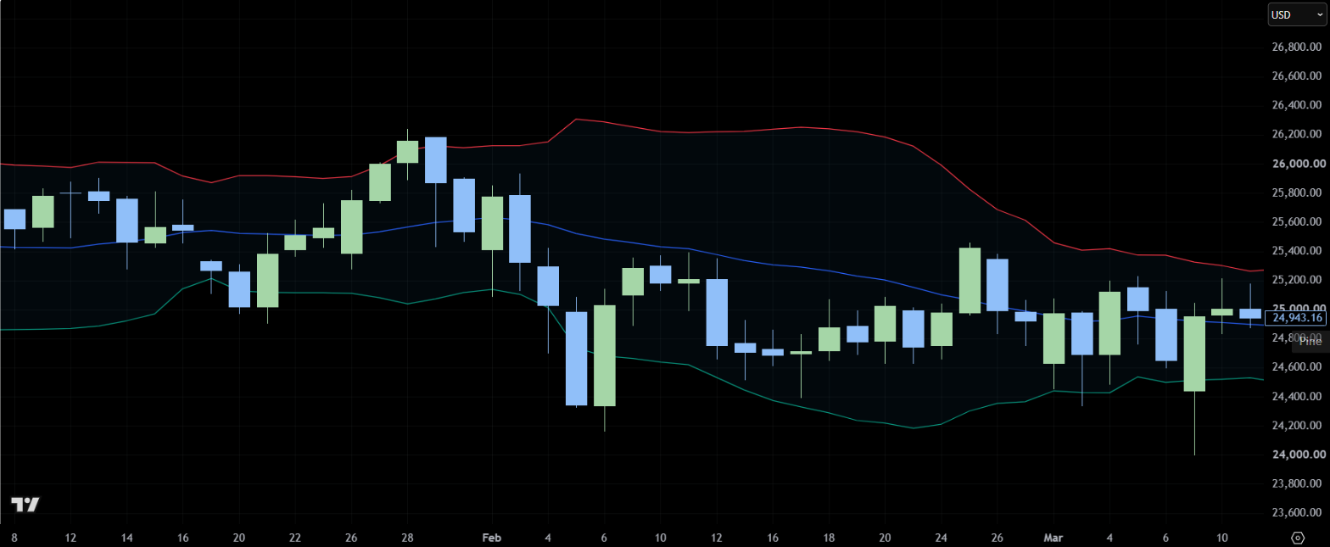
Task: Click the 26,400.00 price axis label
Action: (x=1298, y=106)
